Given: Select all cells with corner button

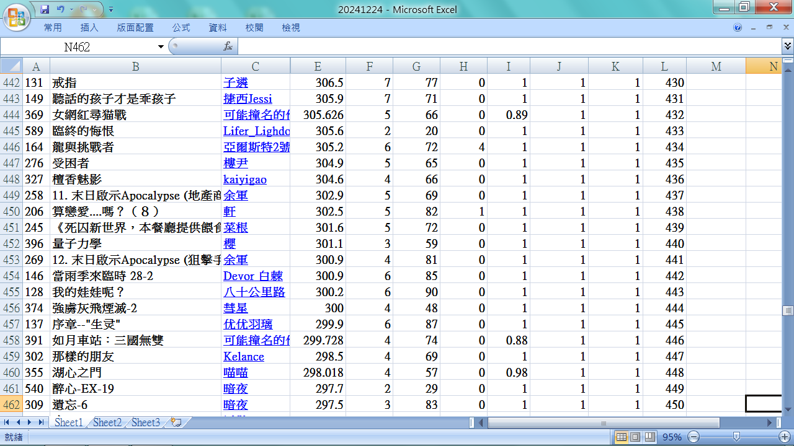Looking at the screenshot, I should 11,66.
